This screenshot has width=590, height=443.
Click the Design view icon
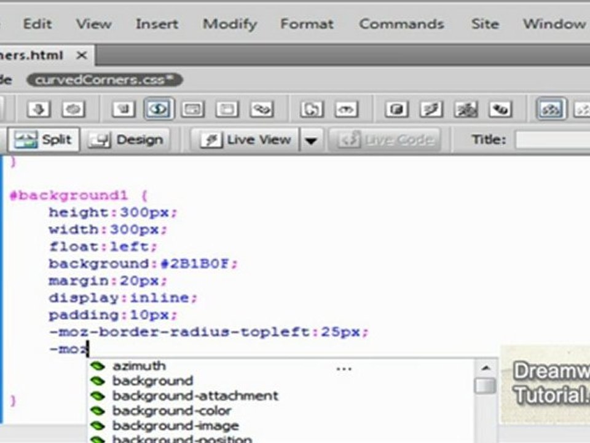tap(100, 140)
